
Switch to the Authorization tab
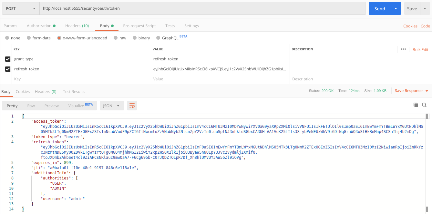point(41,26)
